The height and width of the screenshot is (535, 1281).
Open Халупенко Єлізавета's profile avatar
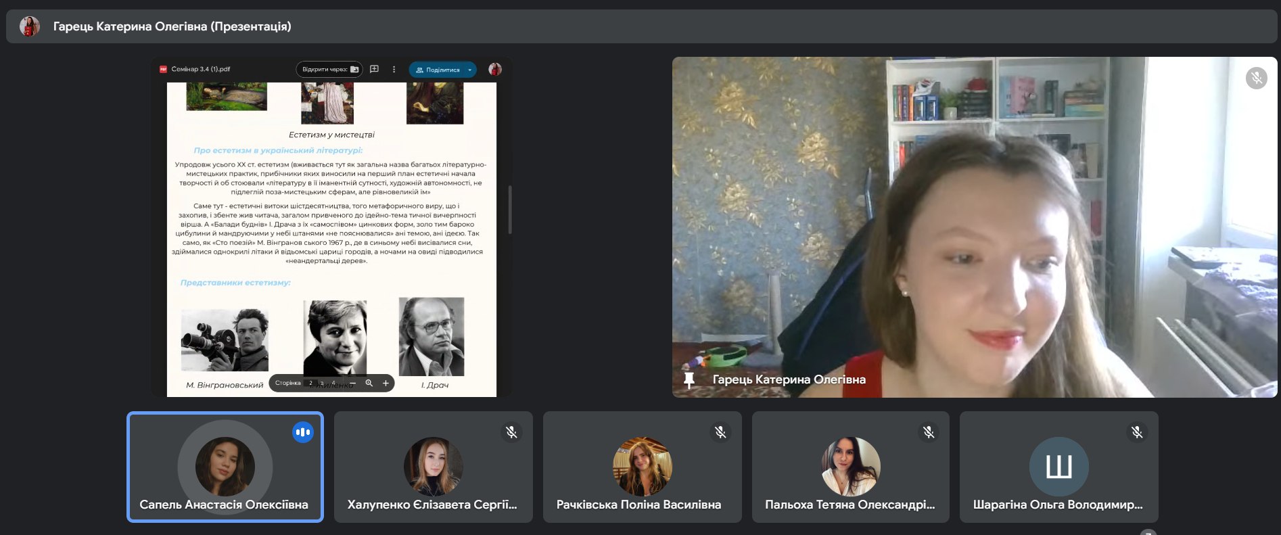(433, 466)
